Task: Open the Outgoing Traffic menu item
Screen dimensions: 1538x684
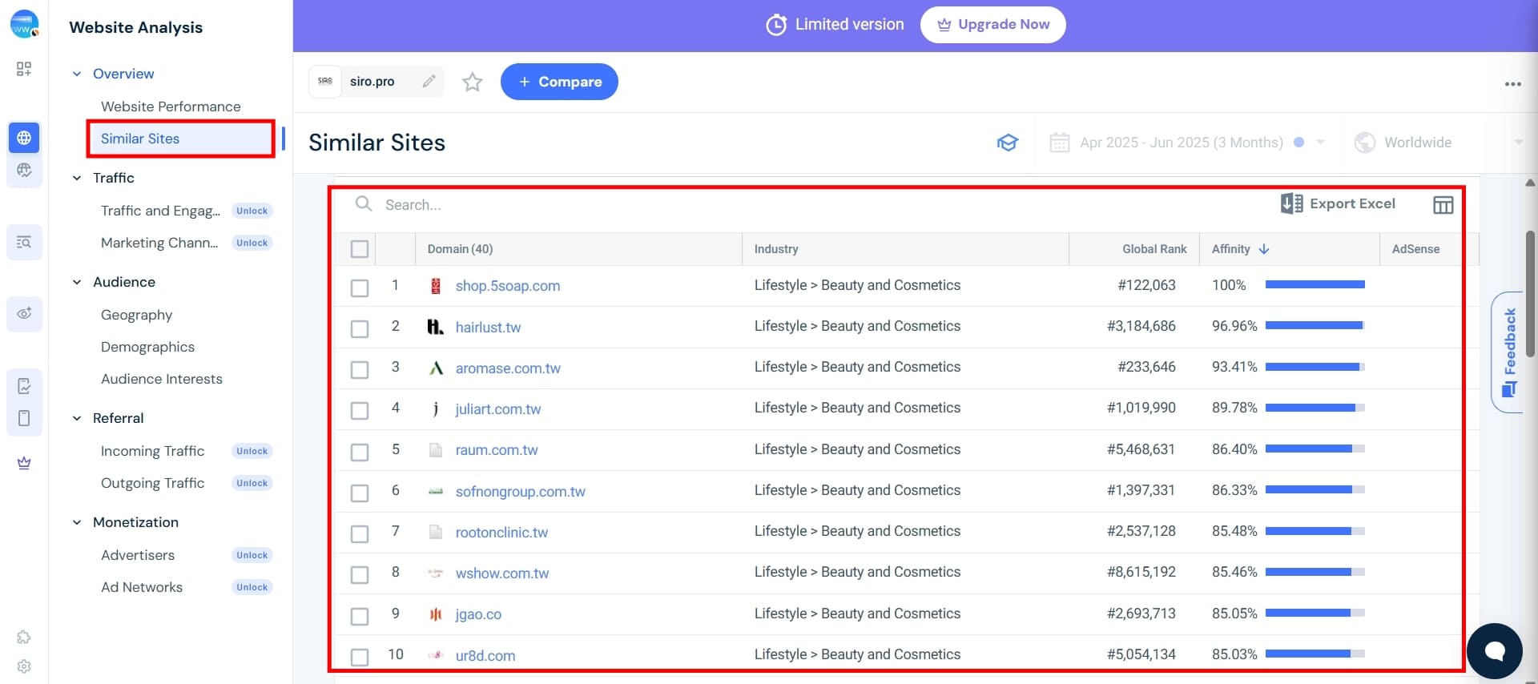Action: (x=152, y=483)
